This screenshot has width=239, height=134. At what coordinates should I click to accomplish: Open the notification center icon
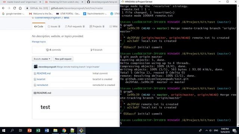235,131
